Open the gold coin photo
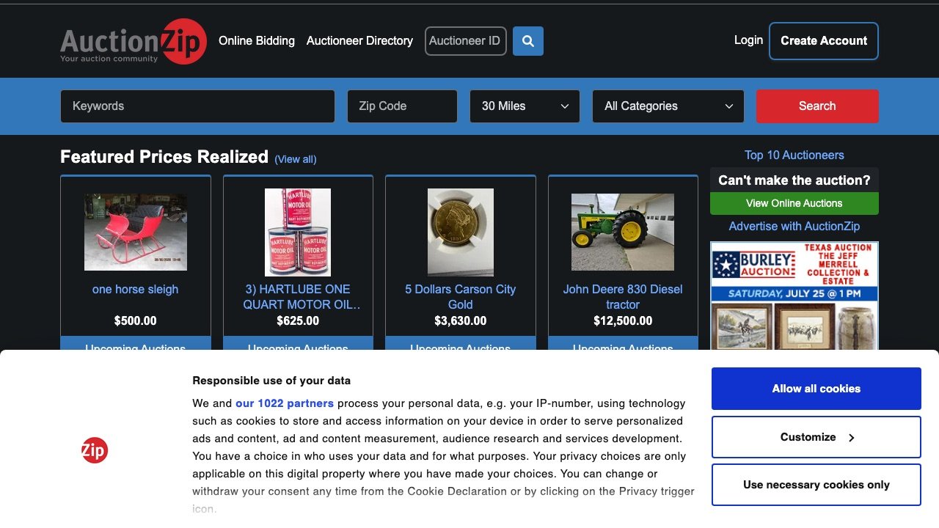939x528 pixels. pos(461,232)
